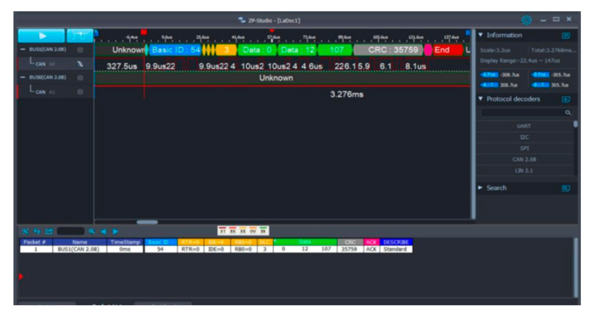Click the lightning refresh icon above packet table
The height and width of the screenshot is (319, 591).
click(x=37, y=231)
